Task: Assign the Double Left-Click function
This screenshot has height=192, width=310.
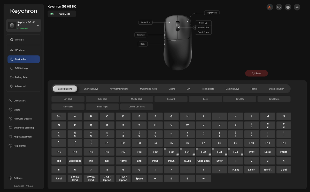Action: (x=137, y=107)
